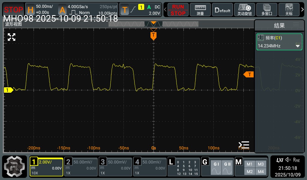
Task: Open the 灵动旋钮 flex knob settings
Action: click(244, 10)
